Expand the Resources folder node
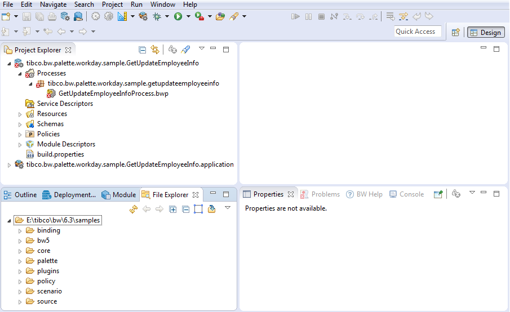Viewport: 510px width, 312px height. [x=20, y=114]
